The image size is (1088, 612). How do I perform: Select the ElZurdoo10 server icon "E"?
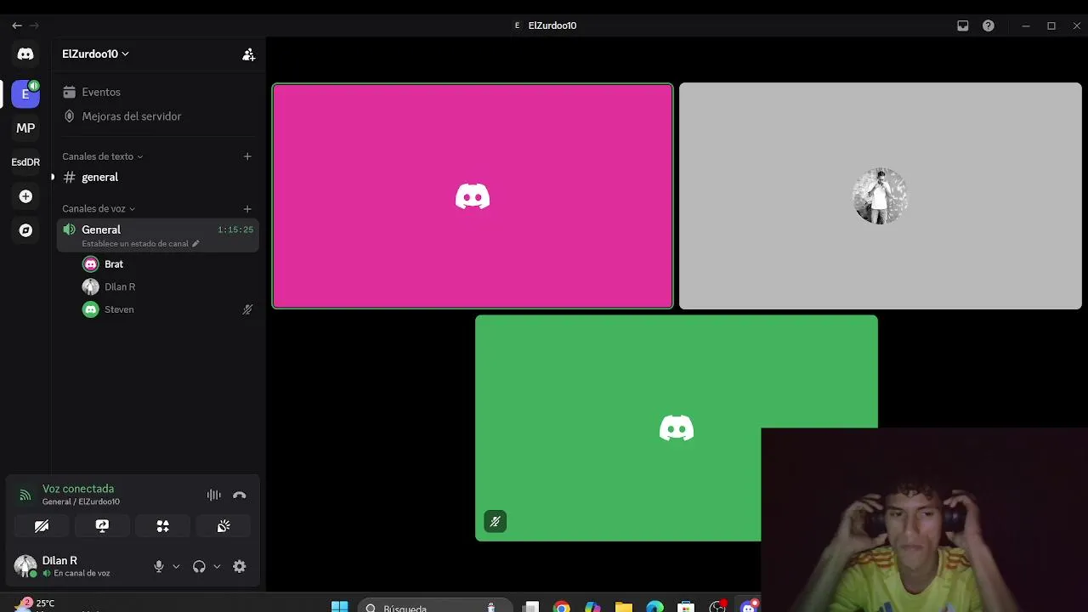(25, 93)
